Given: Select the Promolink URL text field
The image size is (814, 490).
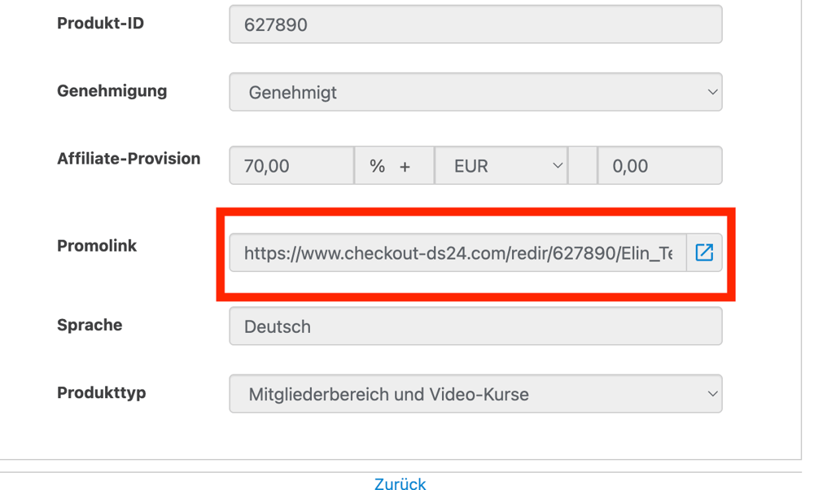Looking at the screenshot, I should coord(457,253).
